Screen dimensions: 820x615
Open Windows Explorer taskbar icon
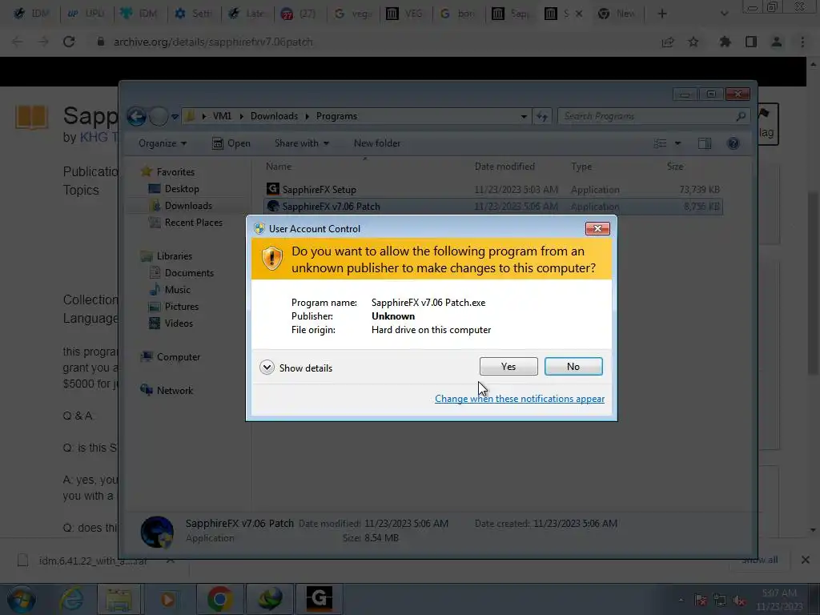pyautogui.click(x=119, y=599)
